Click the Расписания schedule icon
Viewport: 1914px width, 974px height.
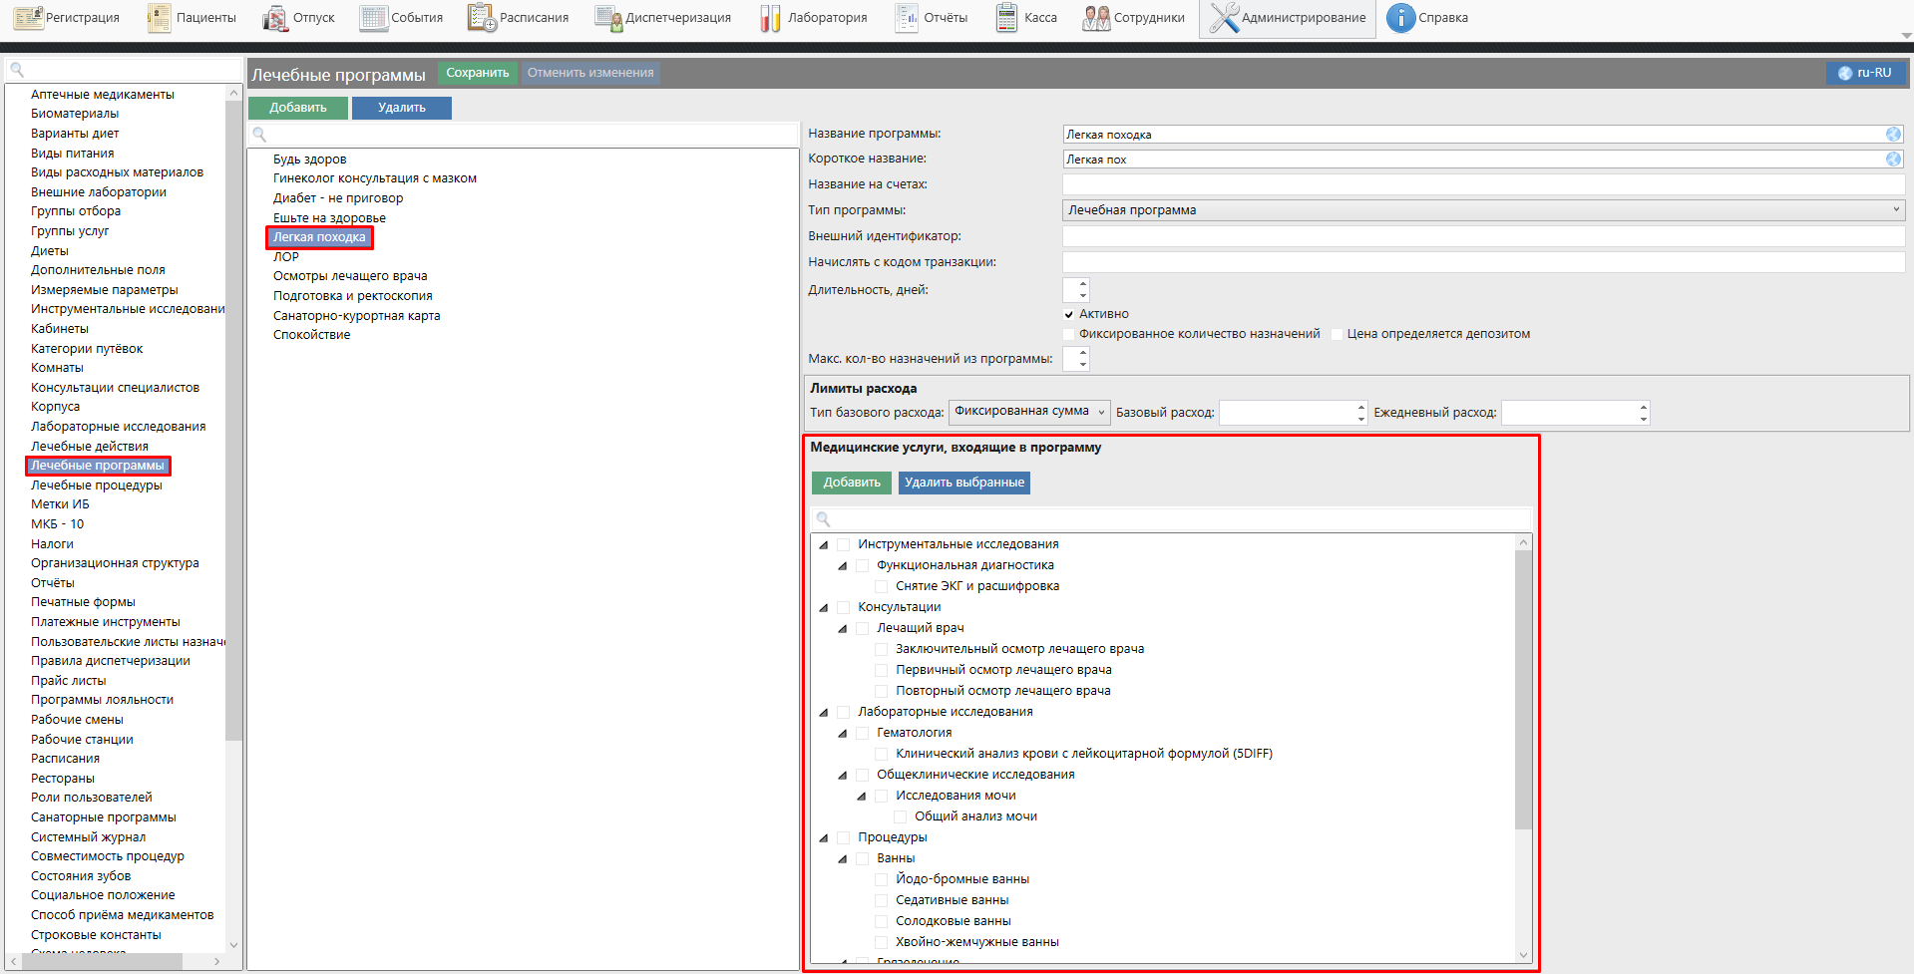click(x=482, y=18)
